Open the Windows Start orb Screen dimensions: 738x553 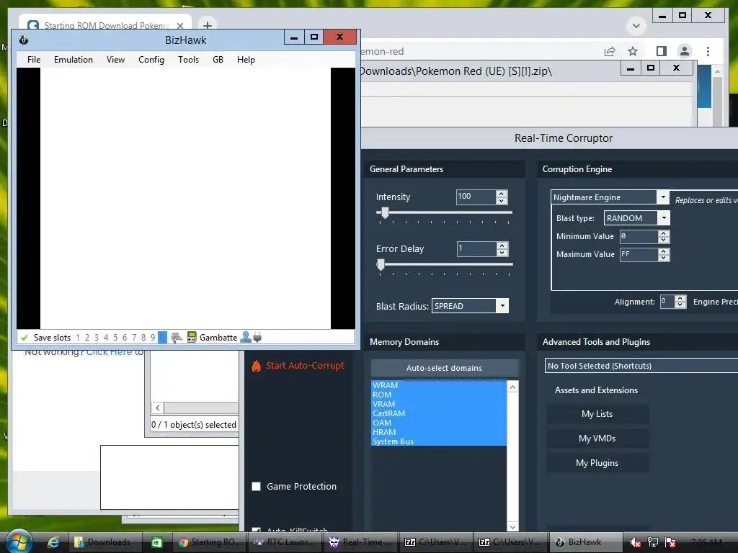point(19,541)
